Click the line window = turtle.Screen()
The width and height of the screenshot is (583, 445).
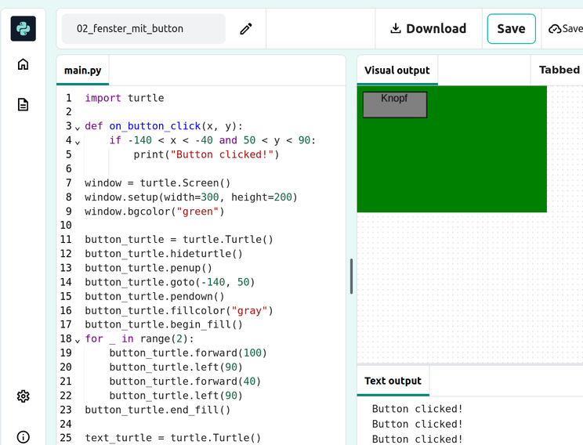pyautogui.click(x=158, y=183)
